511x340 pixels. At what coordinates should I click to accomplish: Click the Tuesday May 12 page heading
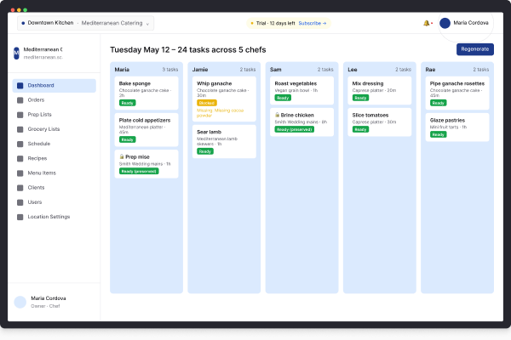[x=188, y=50]
